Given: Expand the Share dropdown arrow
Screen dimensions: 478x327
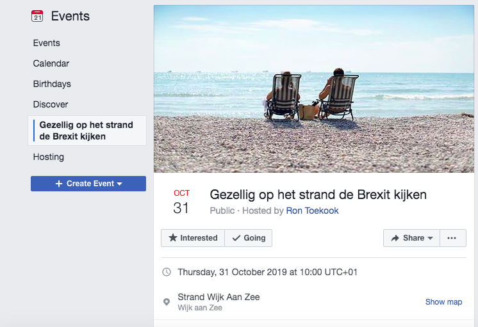Looking at the screenshot, I should pos(430,238).
